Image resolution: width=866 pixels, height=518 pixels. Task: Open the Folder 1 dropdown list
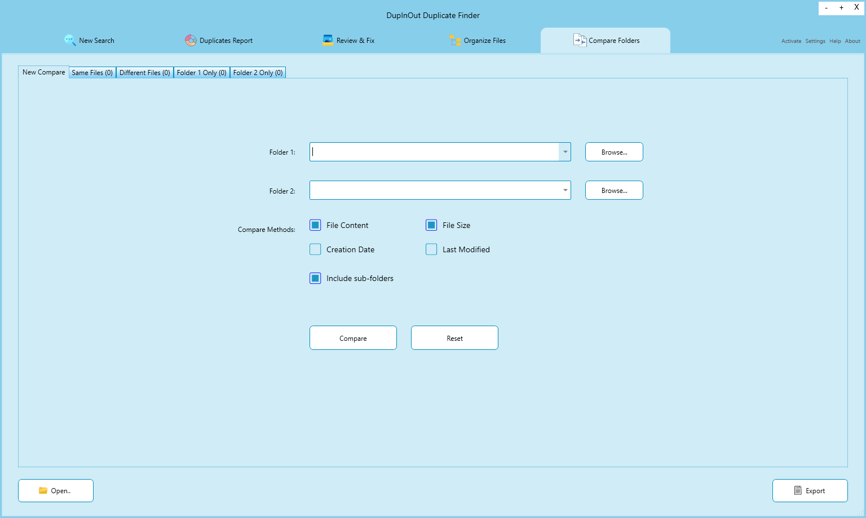tap(564, 152)
